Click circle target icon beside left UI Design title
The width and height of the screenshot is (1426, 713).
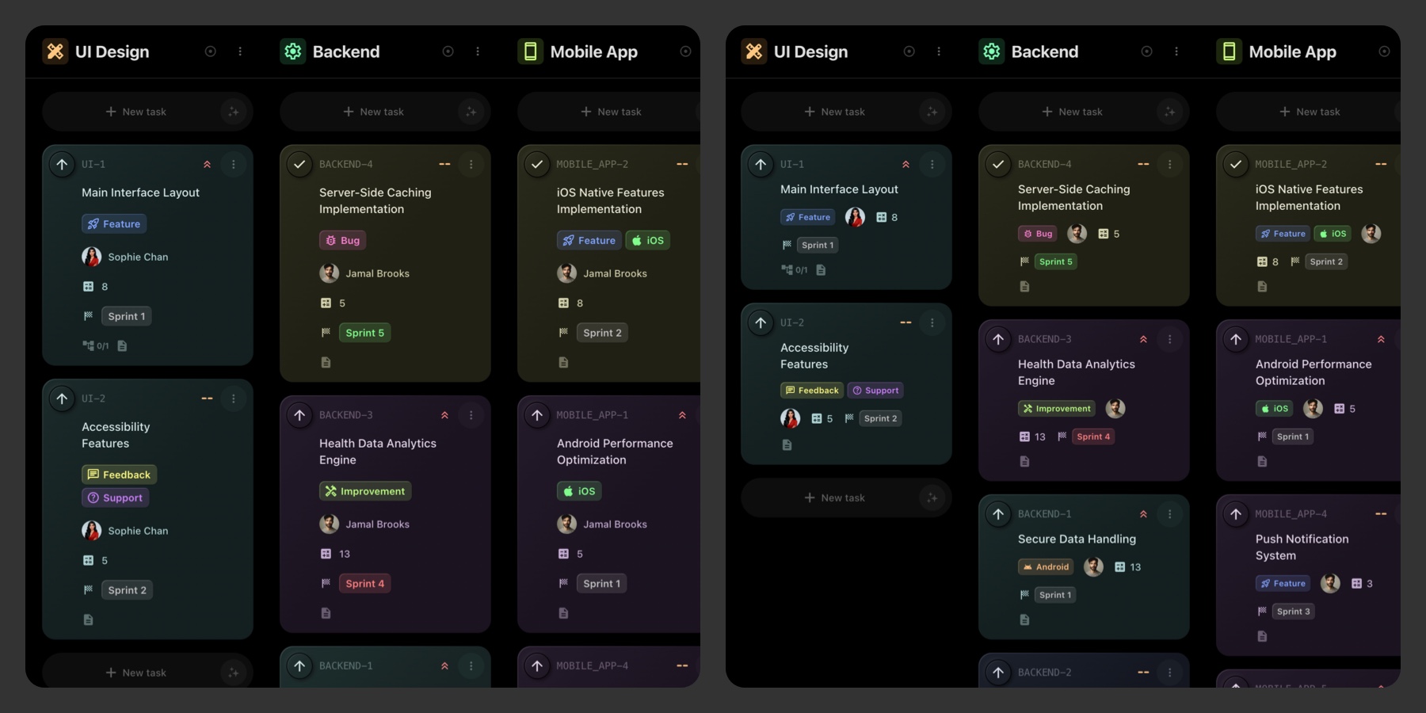point(210,51)
